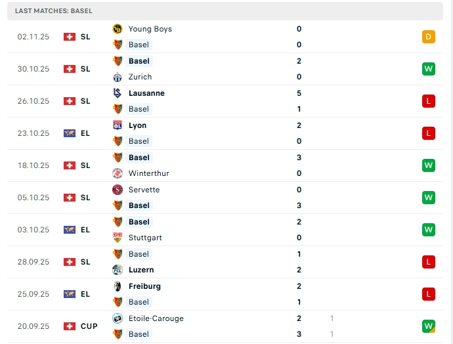Select the Freiburg team name
Image resolution: width=453 pixels, height=344 pixels.
tap(144, 286)
